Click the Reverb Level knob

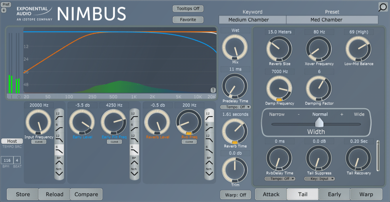pos(157,122)
